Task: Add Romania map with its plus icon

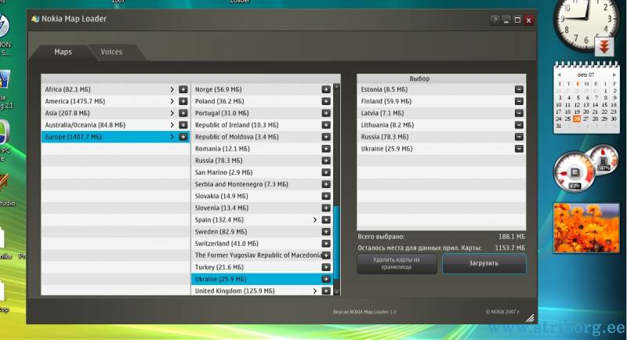Action: point(326,149)
